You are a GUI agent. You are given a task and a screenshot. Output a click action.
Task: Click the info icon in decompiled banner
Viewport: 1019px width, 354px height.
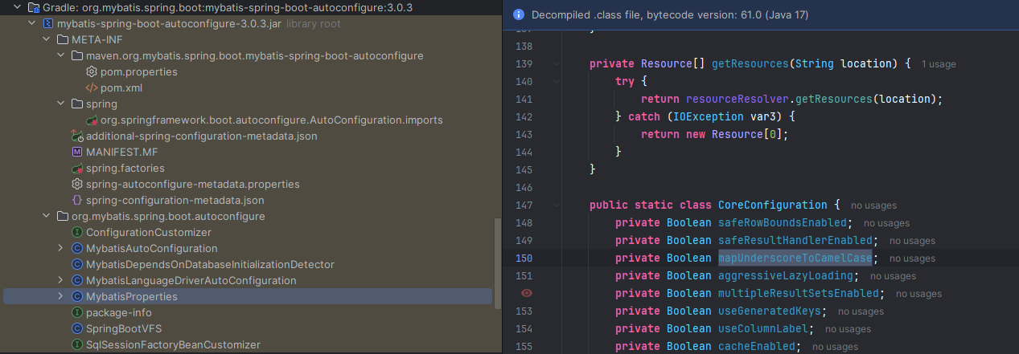pyautogui.click(x=518, y=14)
